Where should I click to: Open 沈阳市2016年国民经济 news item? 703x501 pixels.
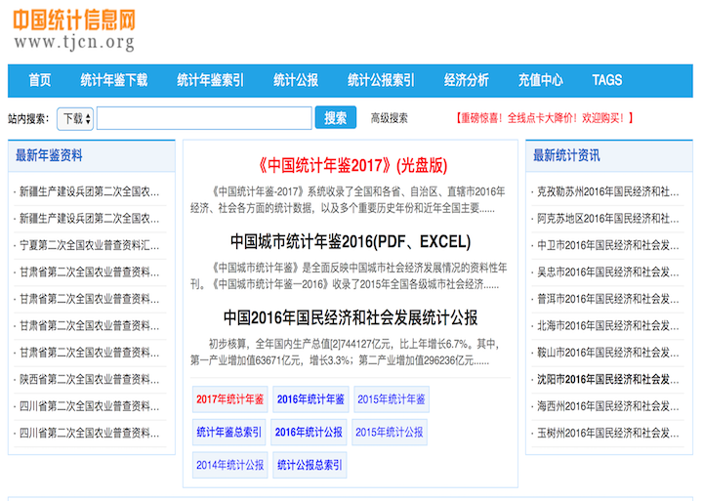tap(608, 380)
